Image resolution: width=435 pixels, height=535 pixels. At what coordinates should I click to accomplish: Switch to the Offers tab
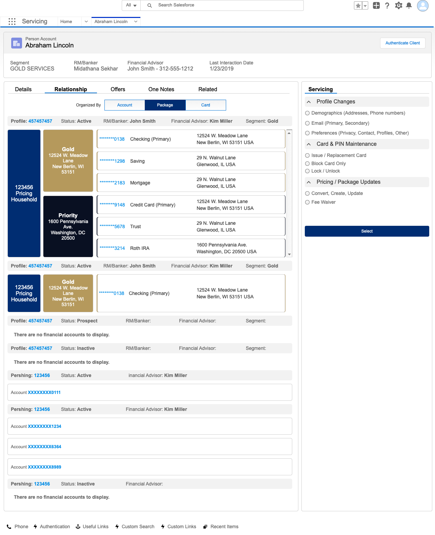118,89
